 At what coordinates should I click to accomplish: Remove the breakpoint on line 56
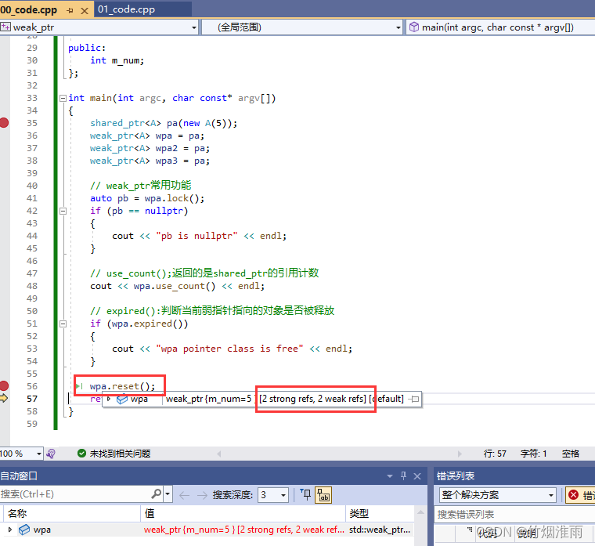tap(4, 386)
